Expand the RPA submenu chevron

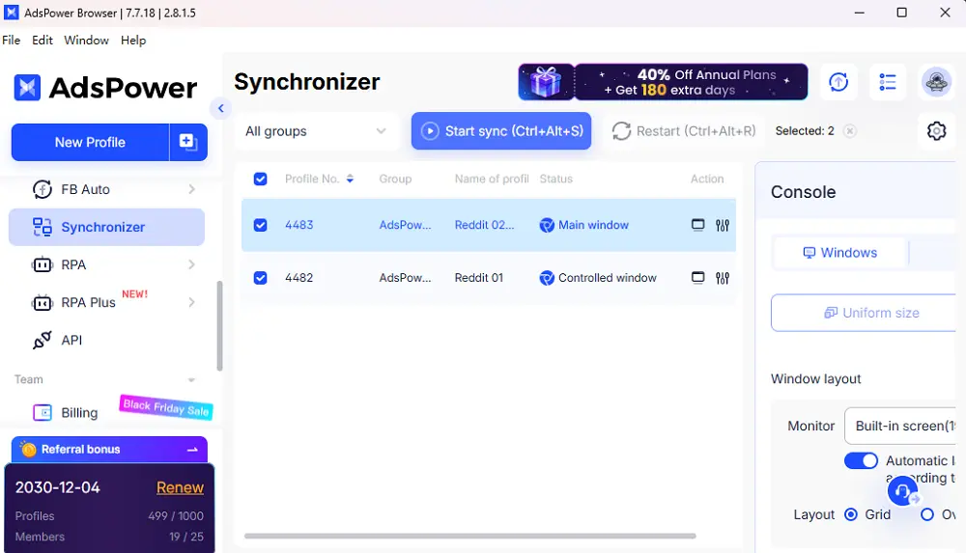pyautogui.click(x=191, y=264)
